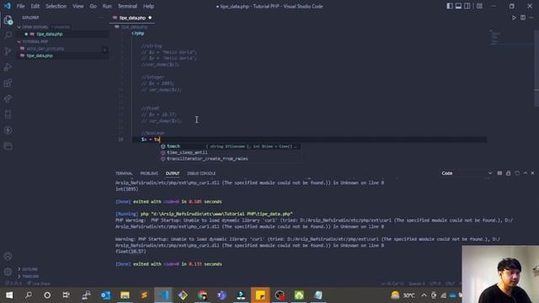Viewport: 539px width, 303px height.
Task: Click the line and column status item
Action: [392, 284]
